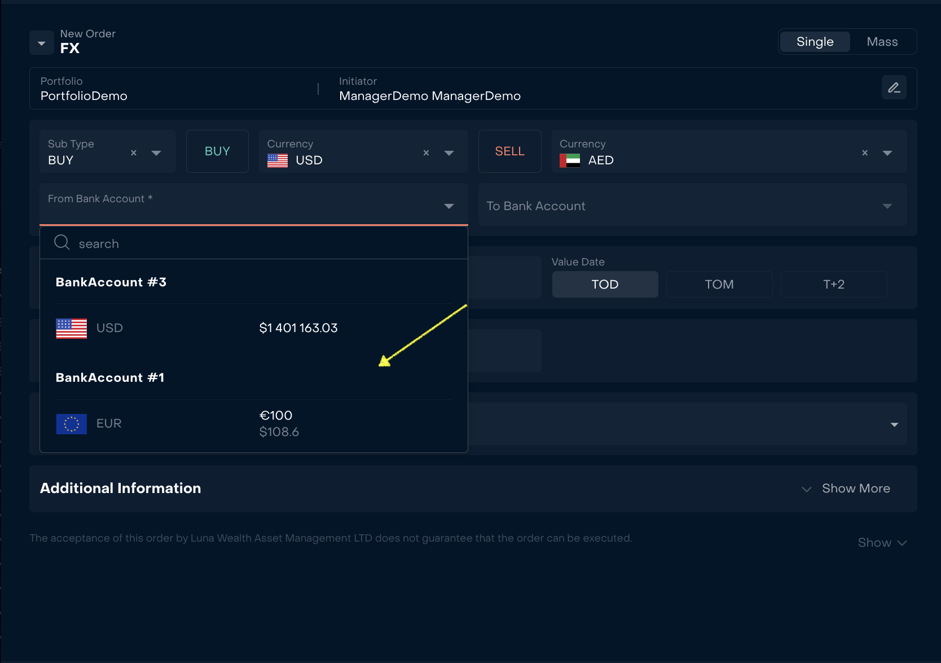This screenshot has height=663, width=941.
Task: Switch to Single order mode
Action: coord(814,42)
